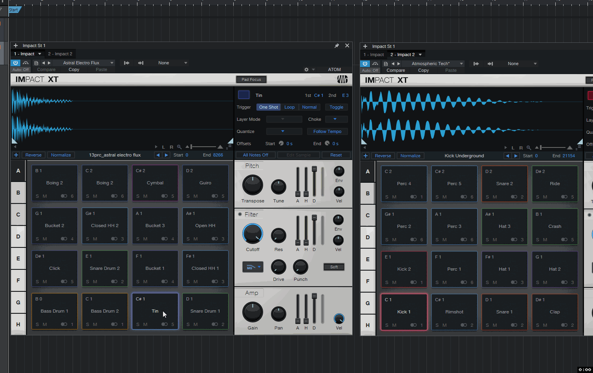Click add sample plus icon left of Reverse in left Impact
Screen dimensions: 593x373
16,155
